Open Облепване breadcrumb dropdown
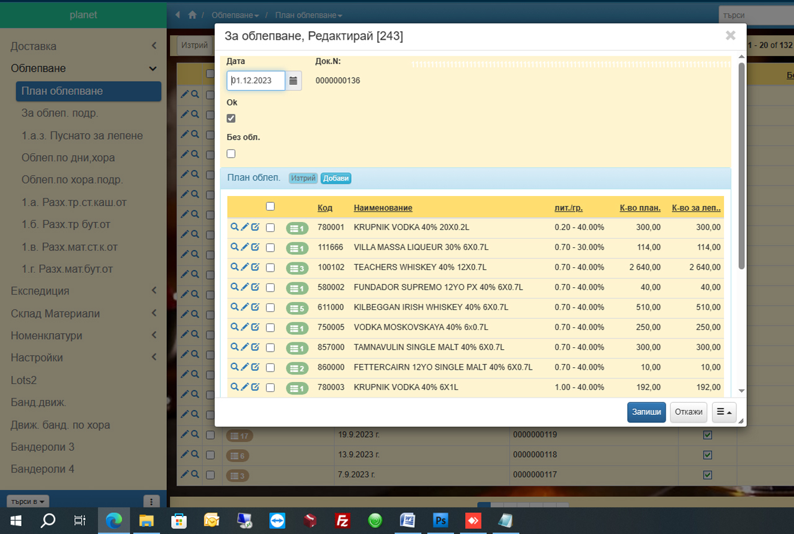 [235, 14]
